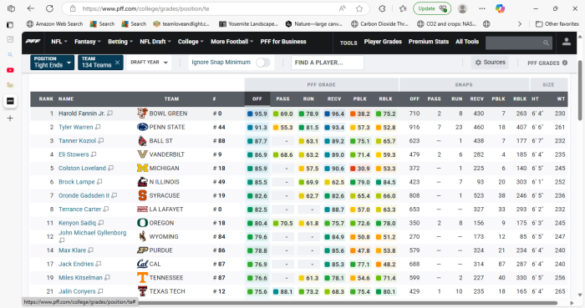The height and width of the screenshot is (308, 585).
Task: Add this page to favorites star icon
Action: [359, 8]
